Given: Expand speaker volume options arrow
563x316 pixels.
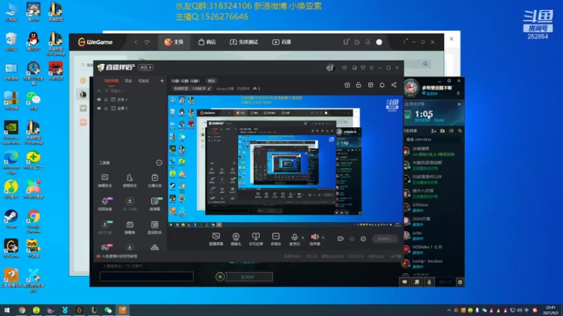Looking at the screenshot, I should [x=323, y=237].
